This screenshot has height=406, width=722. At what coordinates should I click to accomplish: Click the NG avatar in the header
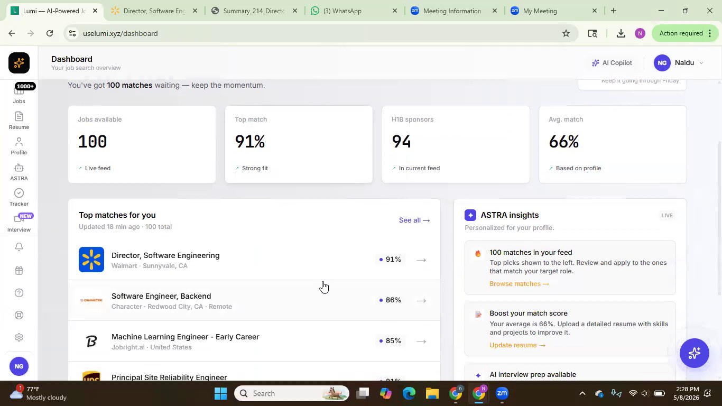662,63
